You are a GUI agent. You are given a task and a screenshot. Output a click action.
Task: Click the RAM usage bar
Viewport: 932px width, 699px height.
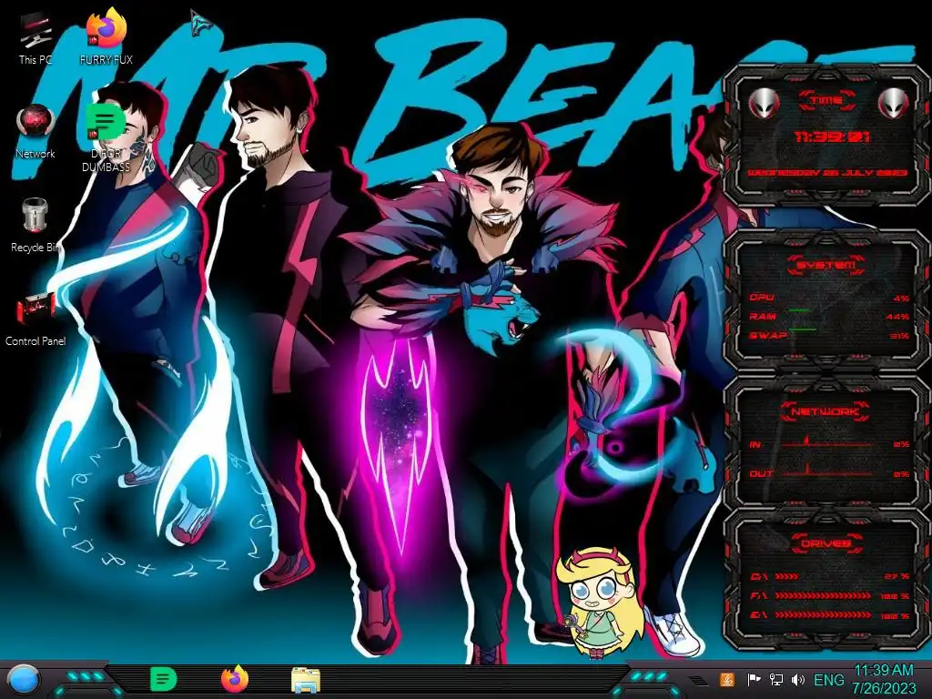tap(799, 310)
